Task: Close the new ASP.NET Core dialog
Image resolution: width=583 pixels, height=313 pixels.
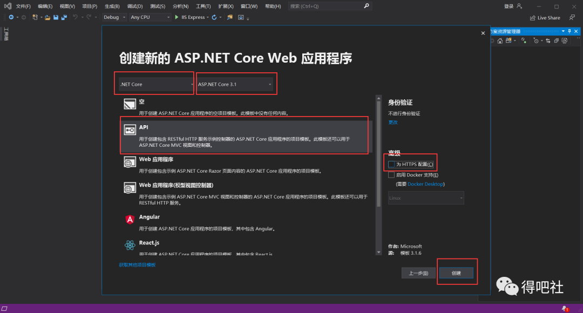Action: (483, 33)
